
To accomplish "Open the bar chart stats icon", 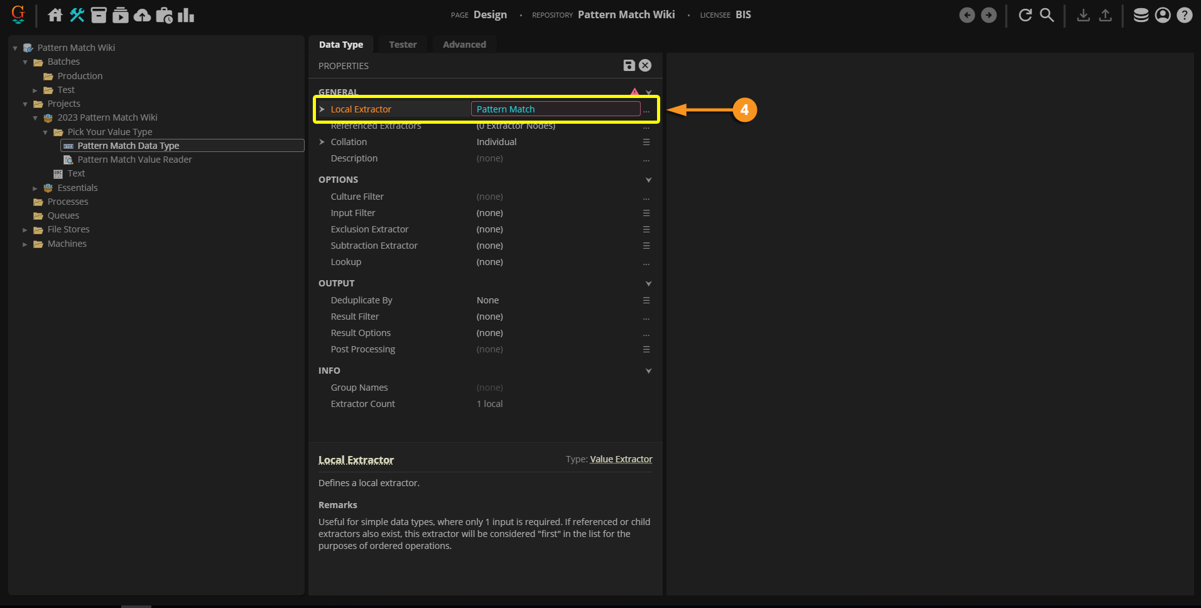I will point(186,15).
